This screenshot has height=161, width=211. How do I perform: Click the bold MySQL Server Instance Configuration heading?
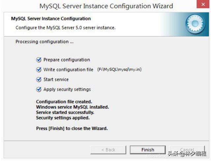coord(51,18)
